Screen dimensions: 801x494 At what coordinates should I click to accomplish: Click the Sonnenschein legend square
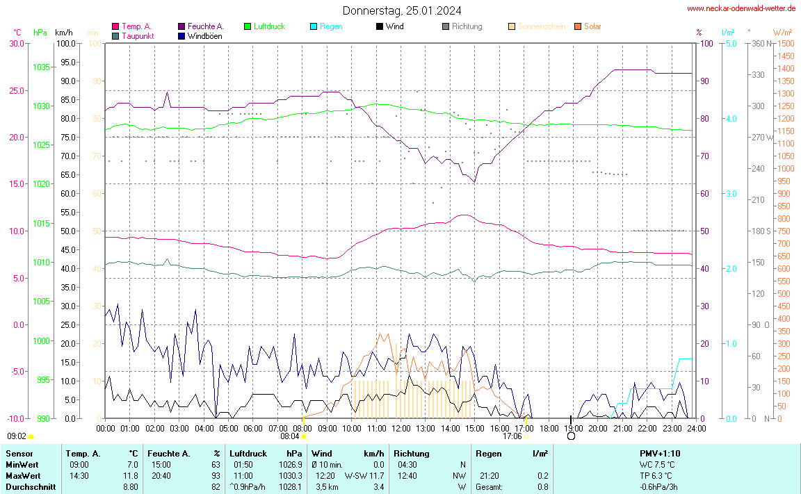[512, 26]
